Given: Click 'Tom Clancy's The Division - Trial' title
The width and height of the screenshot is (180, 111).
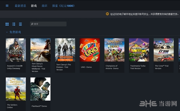Looking at the screenshot, I should tap(64, 67).
